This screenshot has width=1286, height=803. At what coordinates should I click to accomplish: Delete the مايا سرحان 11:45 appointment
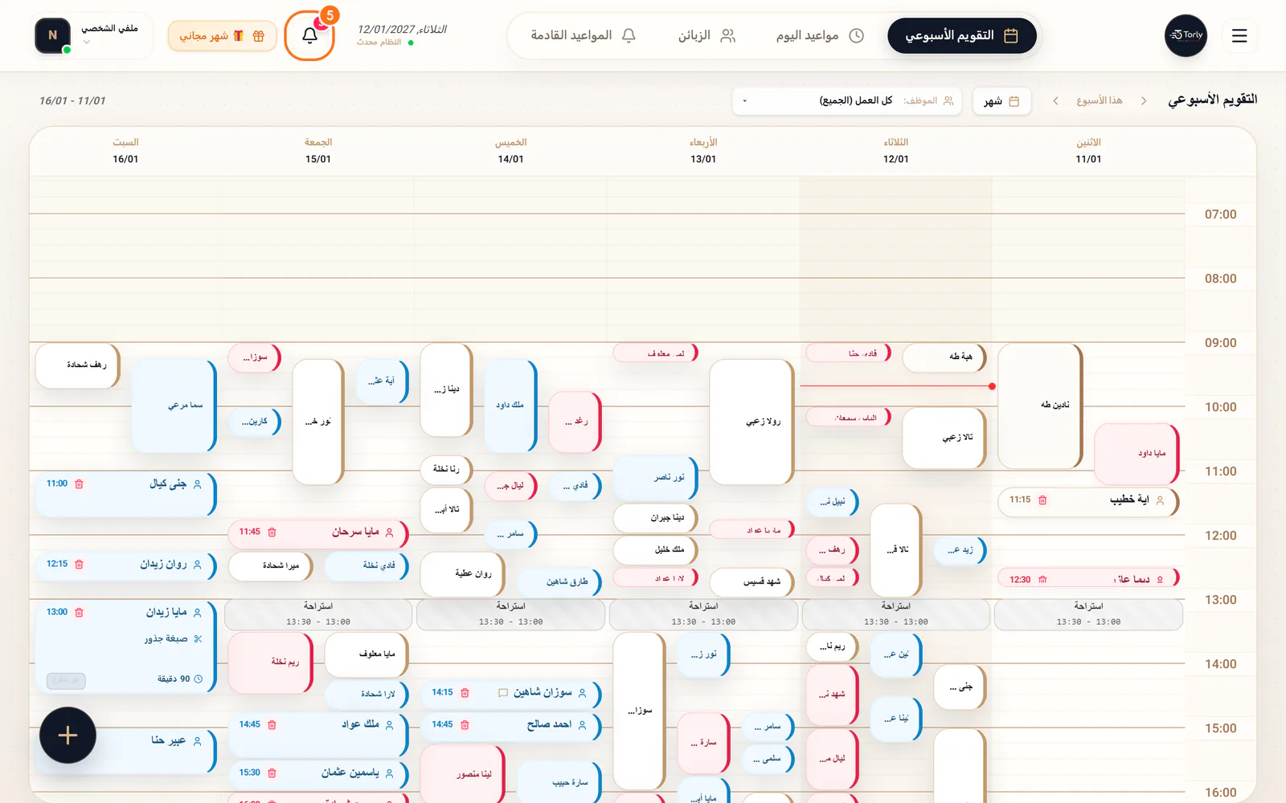(272, 532)
